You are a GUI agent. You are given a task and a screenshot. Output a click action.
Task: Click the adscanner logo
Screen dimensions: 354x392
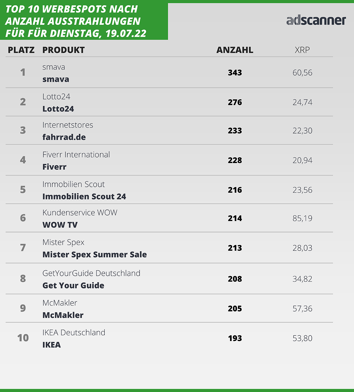(316, 20)
